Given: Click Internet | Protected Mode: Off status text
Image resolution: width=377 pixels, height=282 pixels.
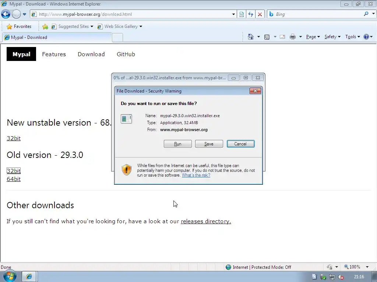Looking at the screenshot, I should coord(262,267).
